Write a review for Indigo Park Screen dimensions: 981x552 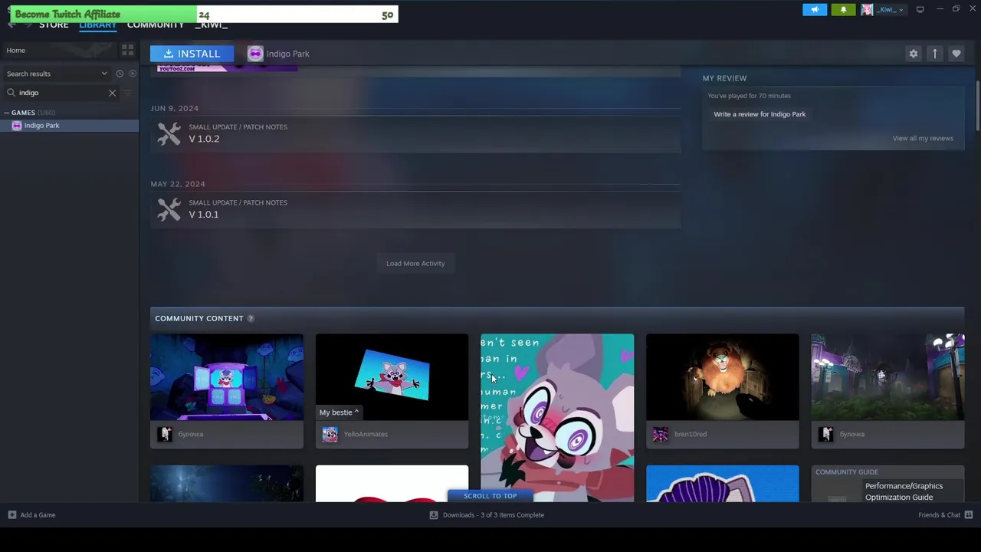click(x=760, y=114)
